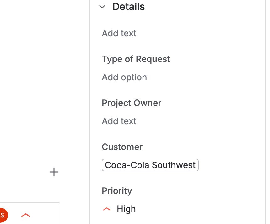
Task: Click the red priority chevron on the card
Action: tap(26, 215)
